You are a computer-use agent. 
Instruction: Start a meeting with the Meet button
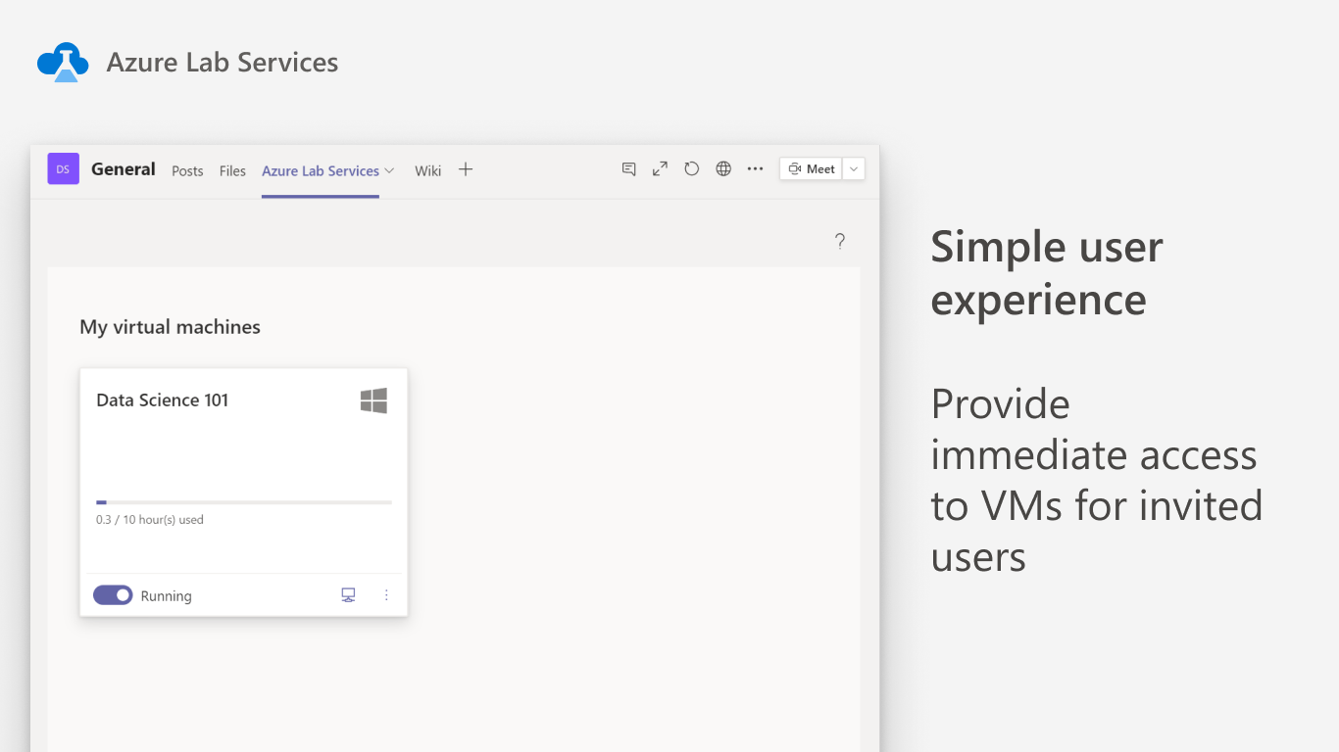click(x=811, y=169)
